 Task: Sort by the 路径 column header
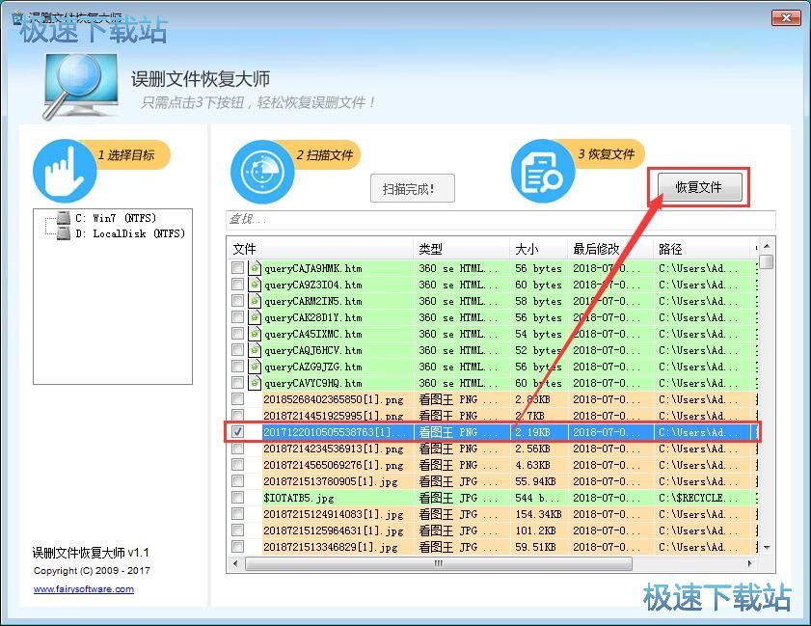[702, 250]
